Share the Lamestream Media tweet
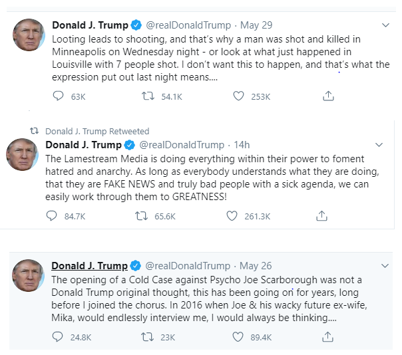This screenshot has width=402, height=355. pos(321,216)
